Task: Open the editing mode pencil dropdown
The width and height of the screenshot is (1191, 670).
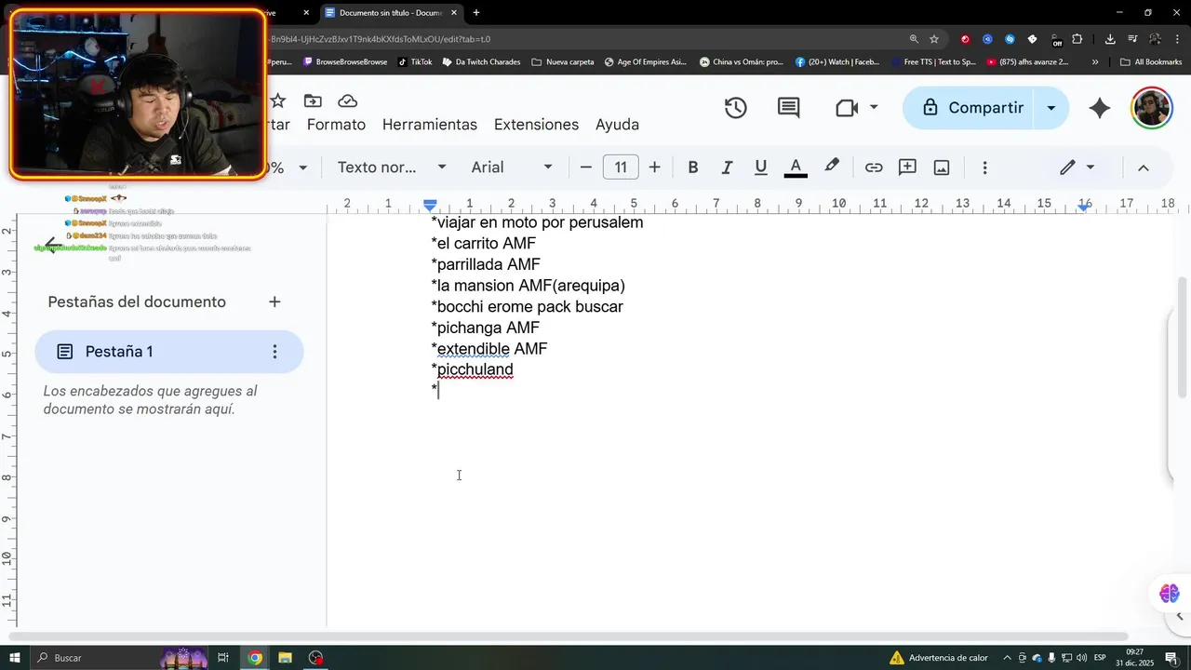Action: pos(1077,167)
